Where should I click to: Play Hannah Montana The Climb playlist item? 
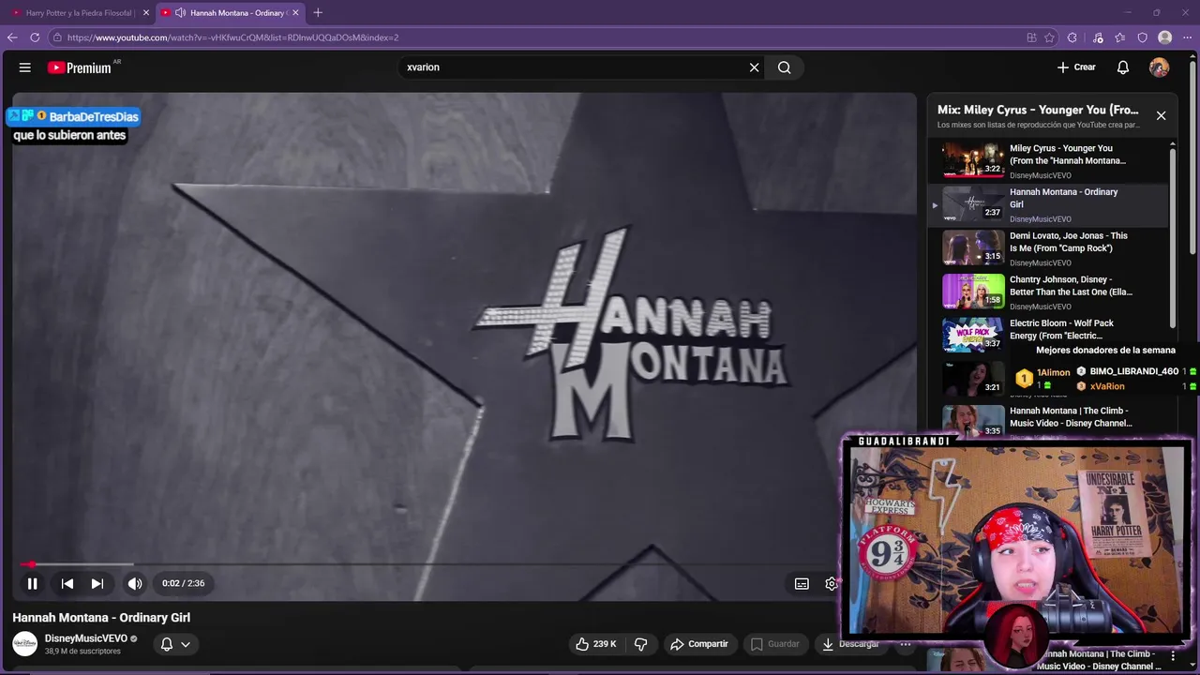1050,420
